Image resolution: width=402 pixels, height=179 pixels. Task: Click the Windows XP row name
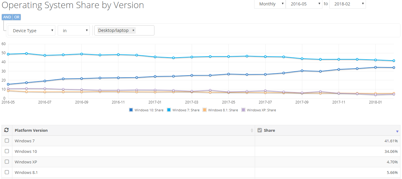26,162
